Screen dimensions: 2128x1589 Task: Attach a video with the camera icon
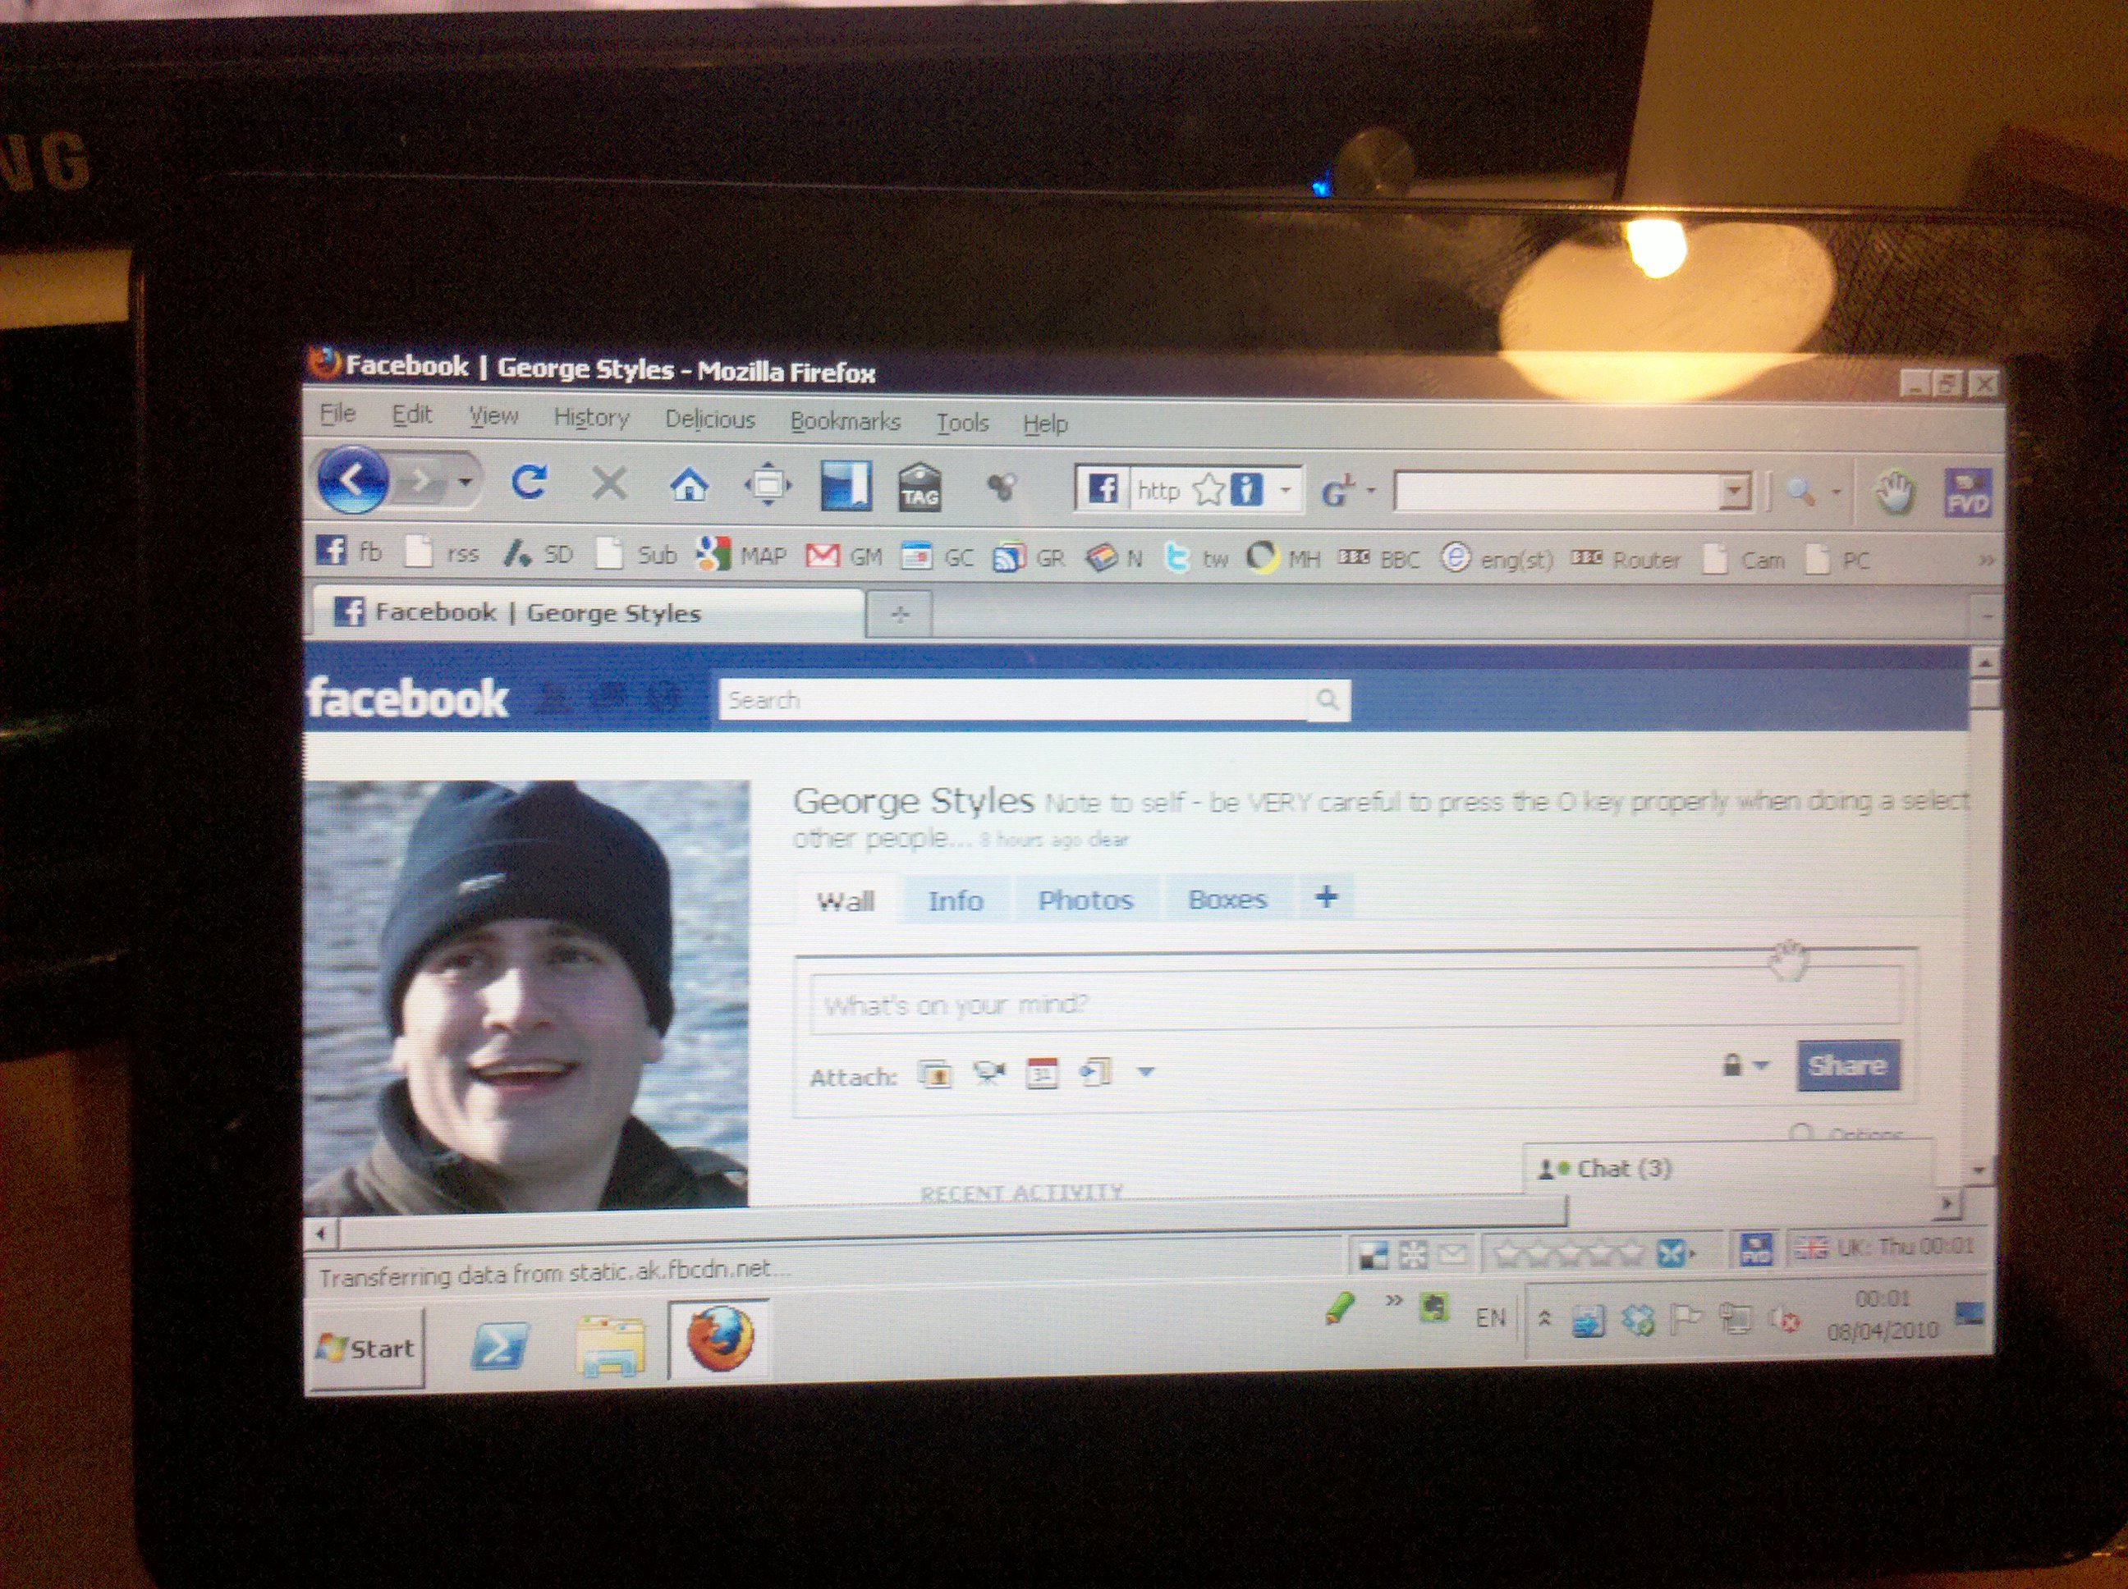[x=989, y=1073]
